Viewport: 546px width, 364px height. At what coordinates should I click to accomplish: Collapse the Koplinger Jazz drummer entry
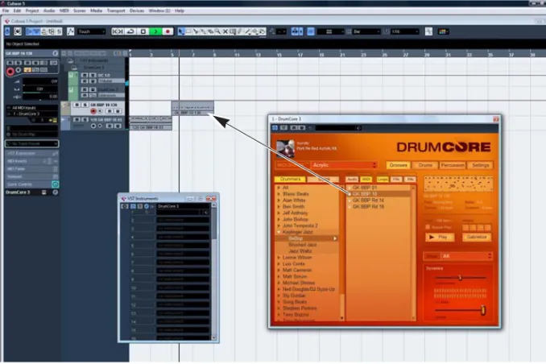[x=279, y=232]
